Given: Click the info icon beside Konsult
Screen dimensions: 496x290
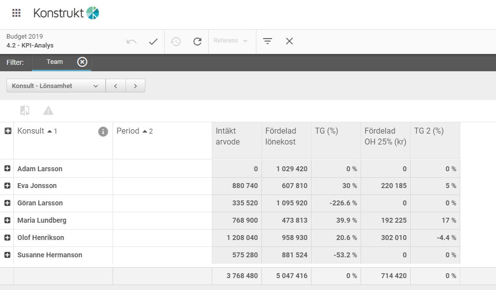Looking at the screenshot, I should click(x=103, y=132).
